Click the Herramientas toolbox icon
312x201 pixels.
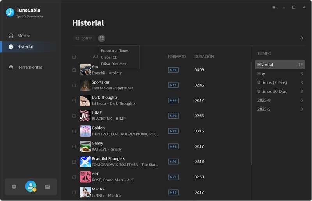click(11, 67)
